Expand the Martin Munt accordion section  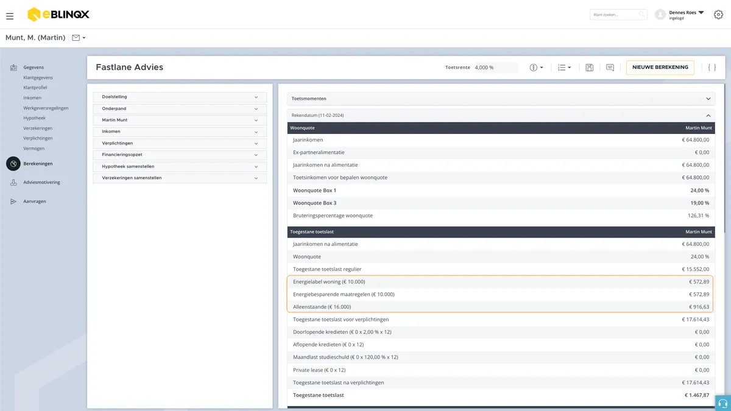[180, 120]
